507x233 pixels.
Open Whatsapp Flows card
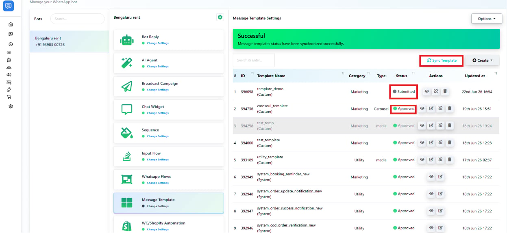click(x=169, y=179)
